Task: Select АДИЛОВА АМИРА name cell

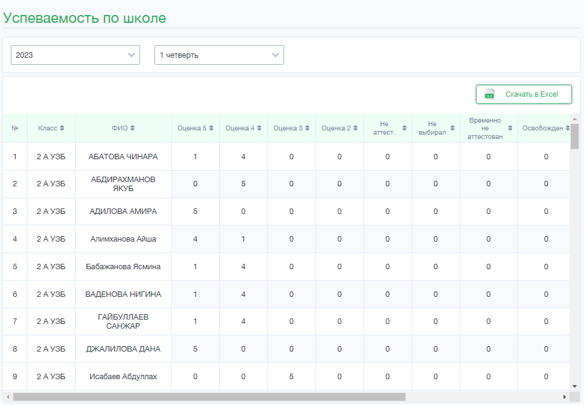Action: click(123, 212)
